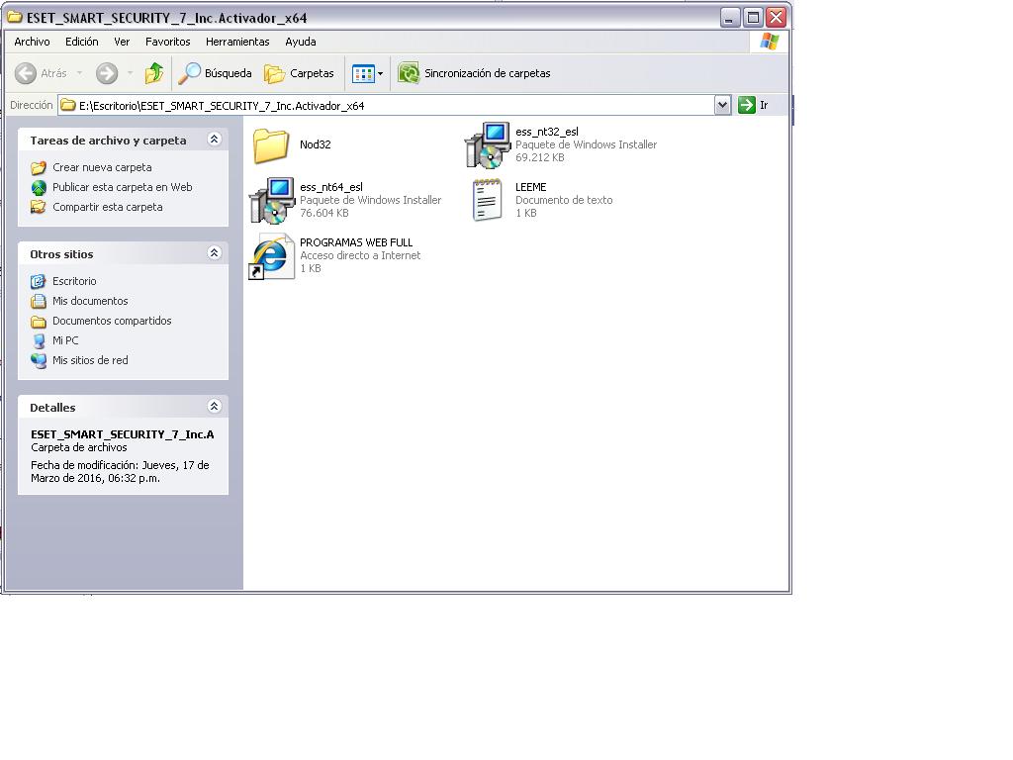
Task: Collapse the Tareas de archivo y carpeta panel
Action: (x=215, y=139)
